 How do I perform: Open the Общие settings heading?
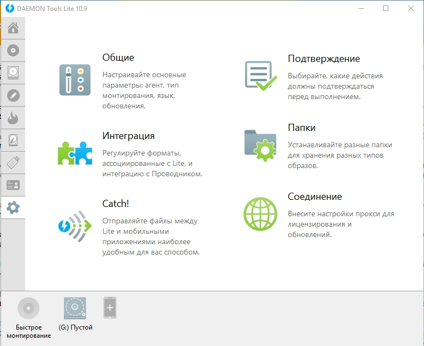pos(118,57)
